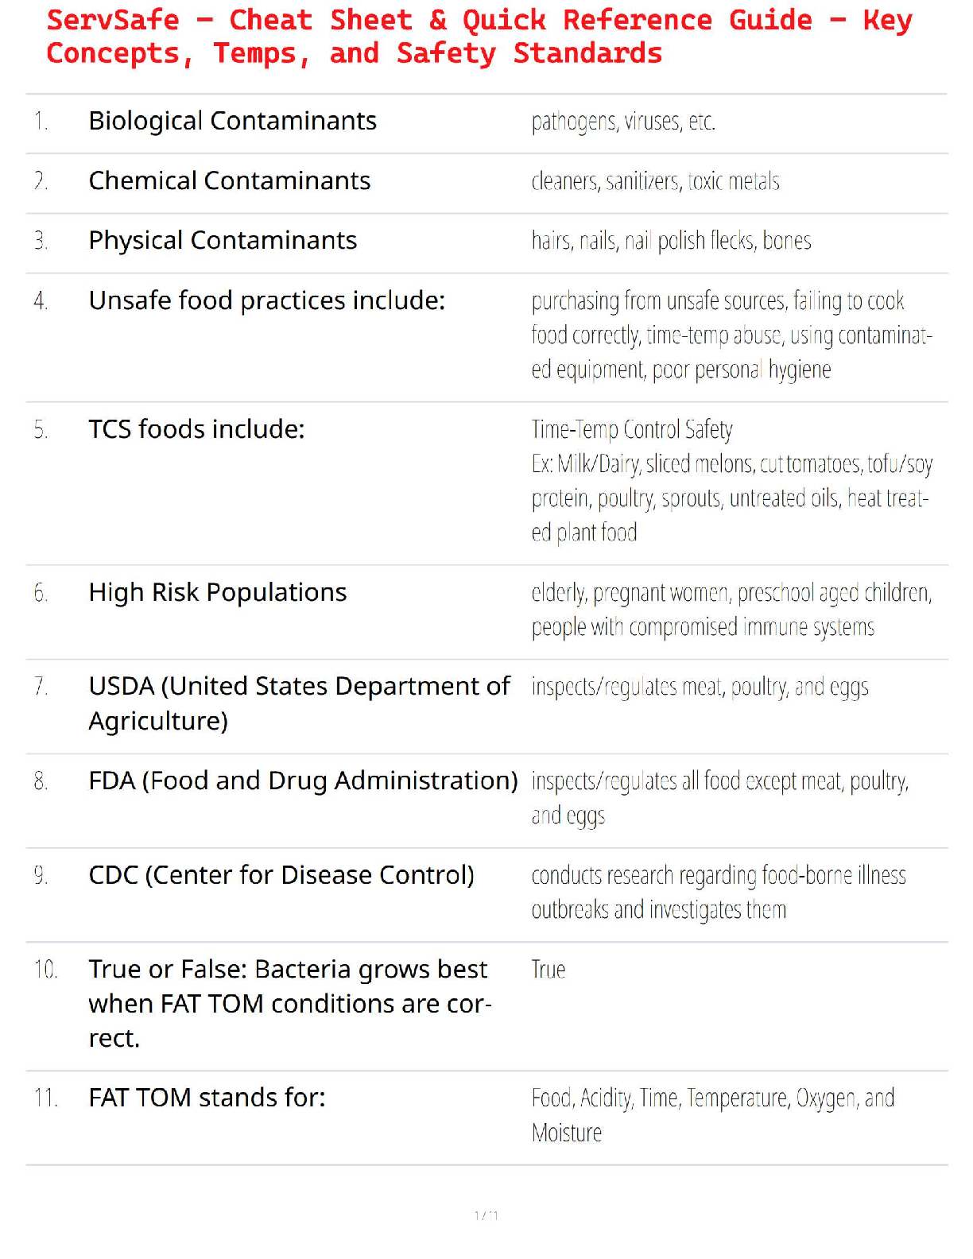Click the 'Food, Acidity, Time, Temperature' definition
Image resolution: width=973 pixels, height=1259 pixels.
(712, 1098)
